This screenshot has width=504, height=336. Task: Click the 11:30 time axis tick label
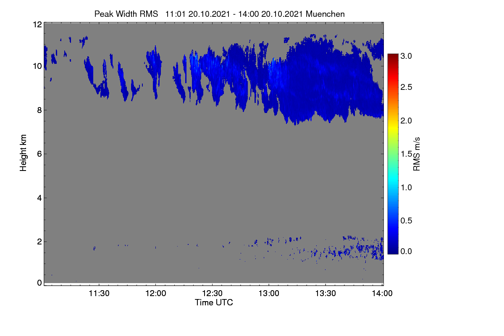pos(99,294)
